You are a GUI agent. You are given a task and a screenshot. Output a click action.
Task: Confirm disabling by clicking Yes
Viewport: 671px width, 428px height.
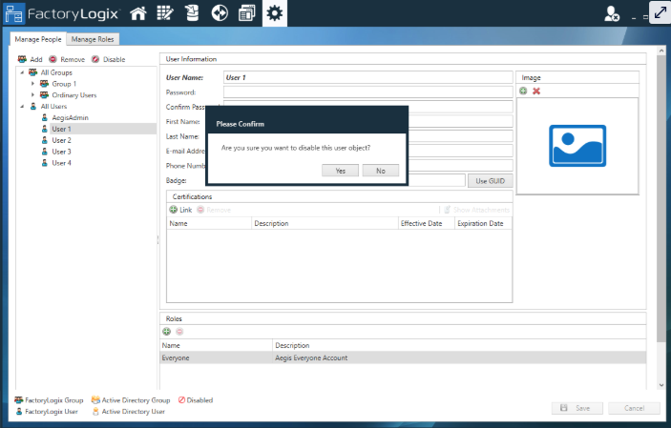(x=341, y=171)
